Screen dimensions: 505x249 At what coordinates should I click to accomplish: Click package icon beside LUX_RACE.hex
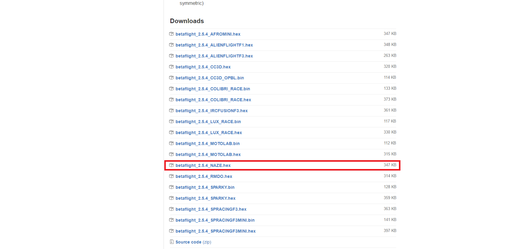click(171, 132)
